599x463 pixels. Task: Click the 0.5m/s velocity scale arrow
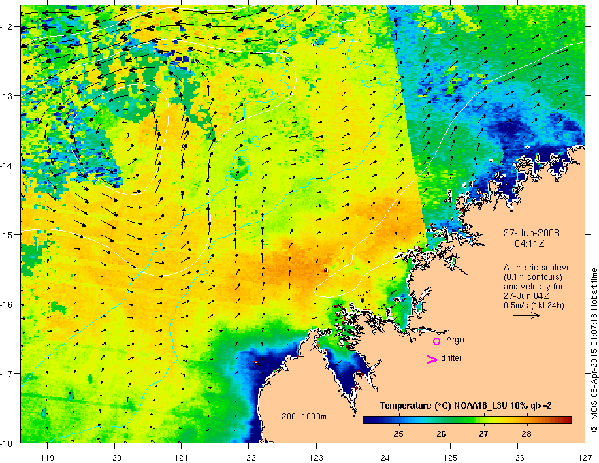click(526, 315)
